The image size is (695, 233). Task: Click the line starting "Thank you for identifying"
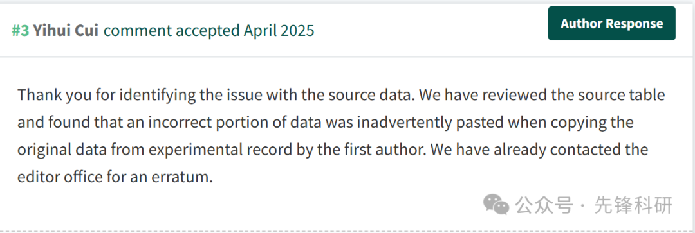click(x=341, y=96)
